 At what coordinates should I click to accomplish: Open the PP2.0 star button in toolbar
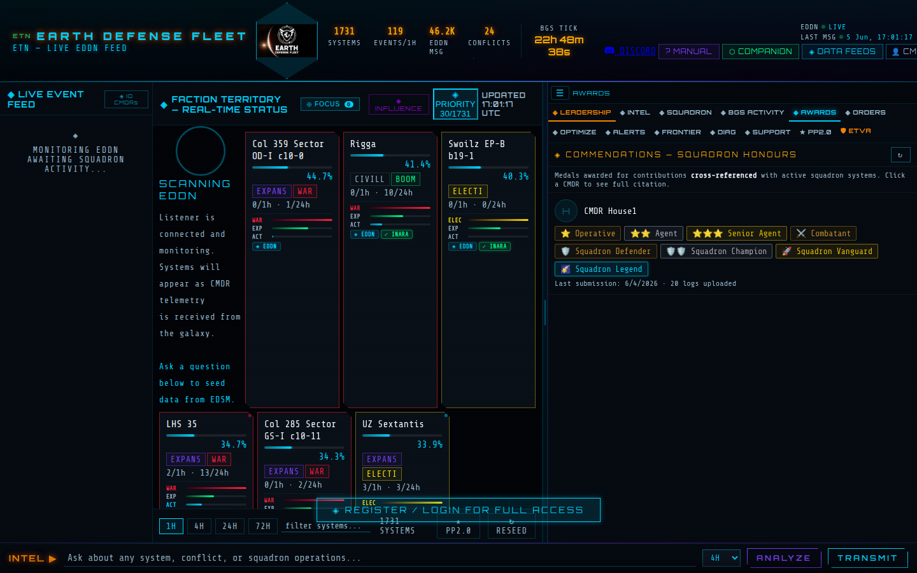(458, 527)
